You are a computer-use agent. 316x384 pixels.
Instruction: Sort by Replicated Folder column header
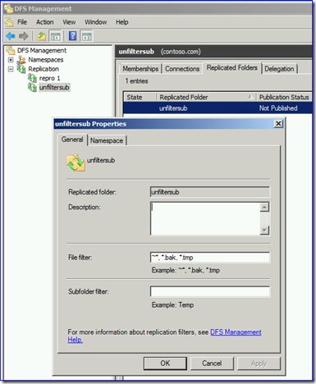click(x=206, y=97)
